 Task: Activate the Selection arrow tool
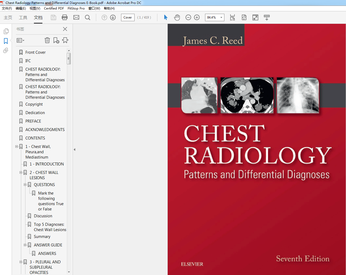click(x=165, y=17)
